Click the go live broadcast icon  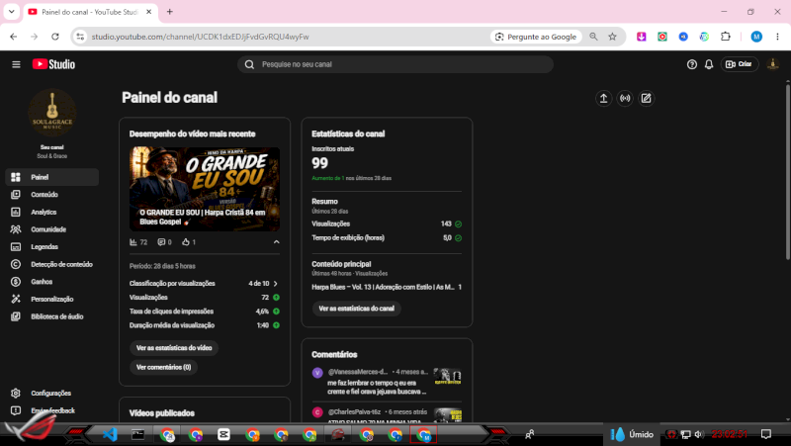(625, 98)
